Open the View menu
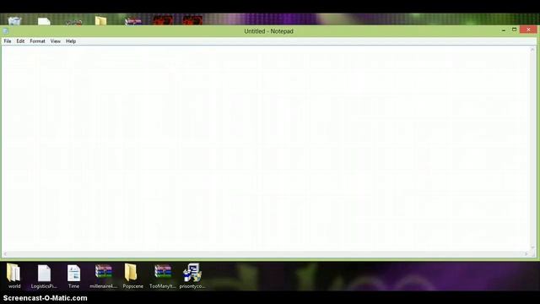This screenshot has width=540, height=304. (x=55, y=41)
